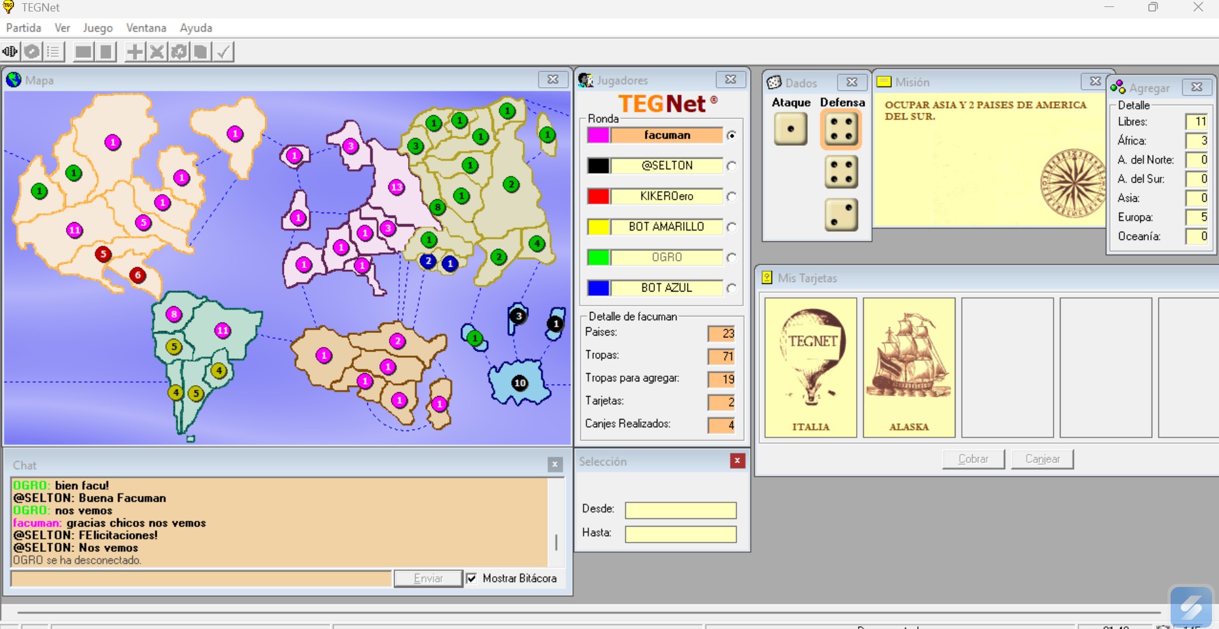This screenshot has width=1219, height=629.
Task: Click the plus add-troops toolbar icon
Action: click(x=134, y=52)
